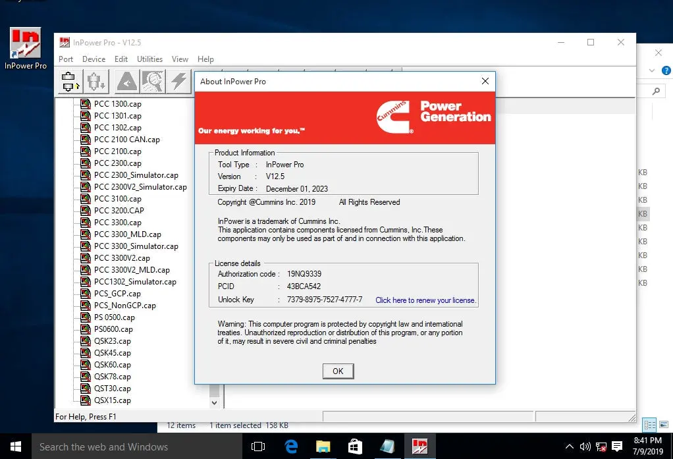673x459 pixels.
Task: Select PS 0500.cap in the tree
Action: coord(114,317)
